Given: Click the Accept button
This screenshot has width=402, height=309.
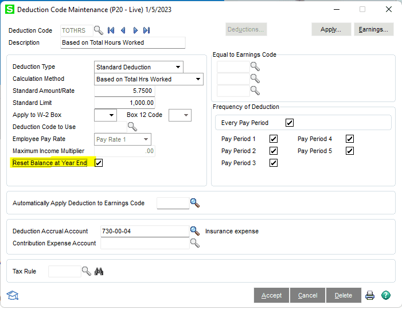Looking at the screenshot, I should (x=271, y=295).
